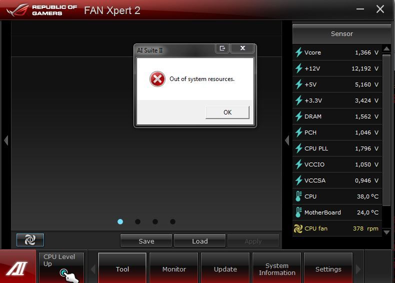
Task: Click the +3.3V value 3,424 V
Action: [366, 100]
